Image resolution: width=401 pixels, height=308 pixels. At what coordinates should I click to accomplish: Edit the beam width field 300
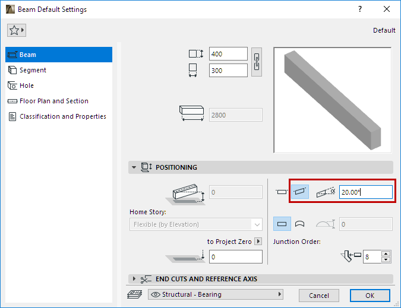click(228, 71)
